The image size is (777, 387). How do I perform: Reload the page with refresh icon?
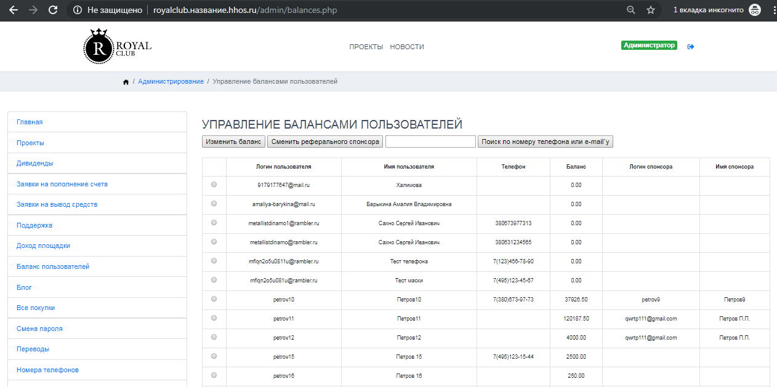point(53,10)
